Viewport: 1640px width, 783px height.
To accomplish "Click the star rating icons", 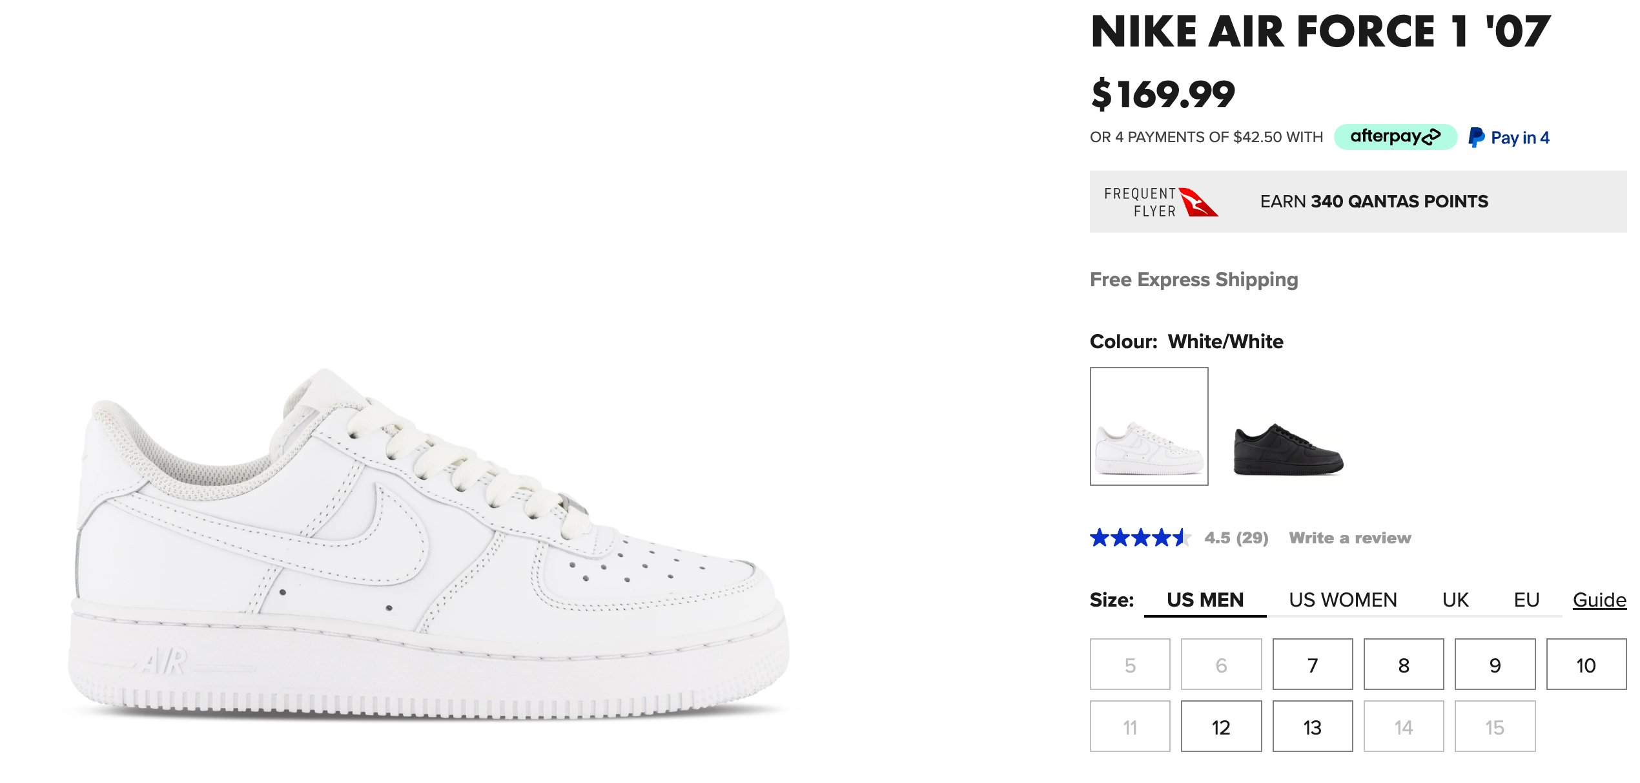I will click(1140, 538).
